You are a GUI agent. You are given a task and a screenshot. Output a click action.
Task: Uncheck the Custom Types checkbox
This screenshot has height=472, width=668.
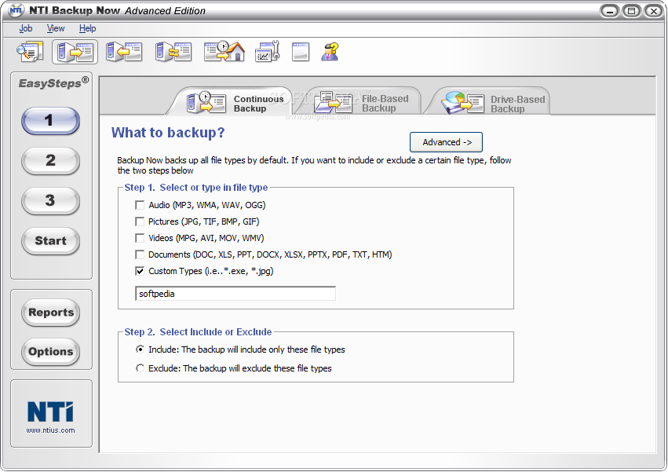140,271
